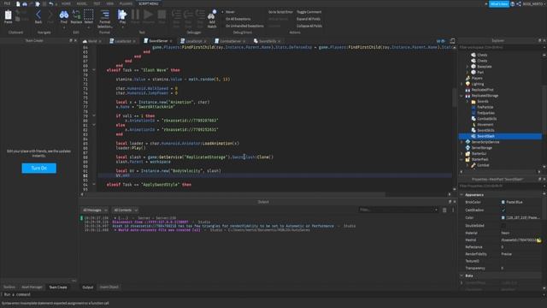The height and width of the screenshot is (308, 547).
Task: Click the plugin puzzle icon in title bar
Action: 38,3
